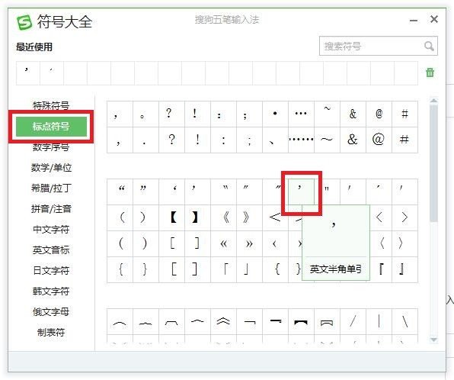Screen dimensions: 454x380
Task: Insert the right corner bracket 」
Action: 249,269
